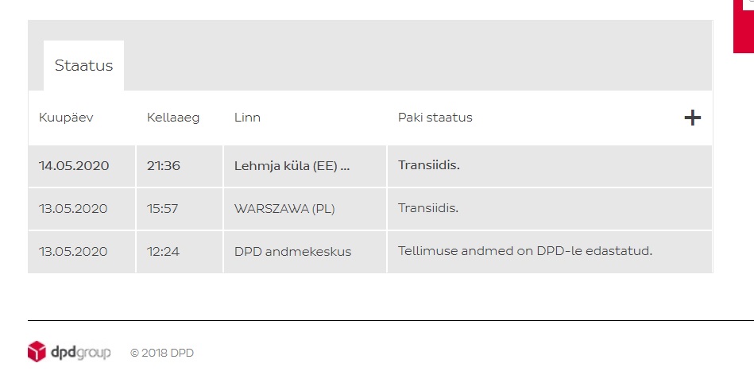Open the Staatus tab
Viewport: 754px width, 371px height.
(x=83, y=65)
